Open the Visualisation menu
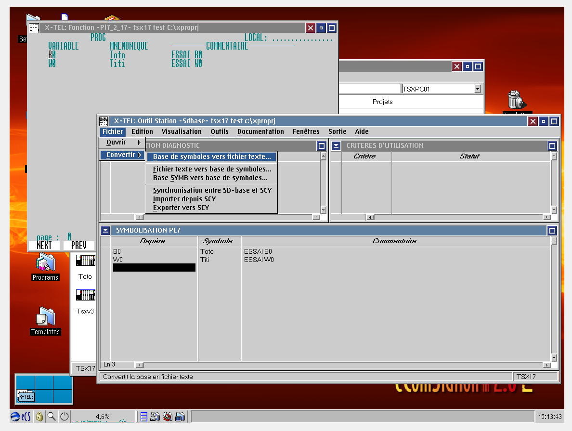The image size is (572, 431). (x=182, y=131)
